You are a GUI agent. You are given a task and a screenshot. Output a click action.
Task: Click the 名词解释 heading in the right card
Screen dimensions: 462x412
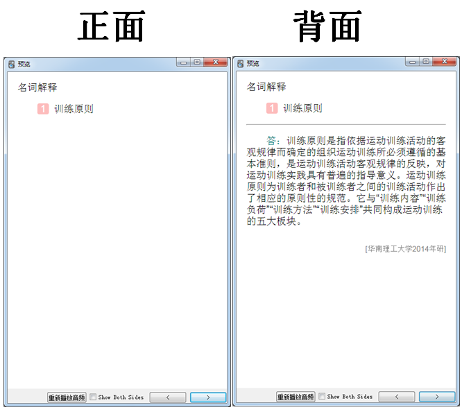[x=266, y=87]
